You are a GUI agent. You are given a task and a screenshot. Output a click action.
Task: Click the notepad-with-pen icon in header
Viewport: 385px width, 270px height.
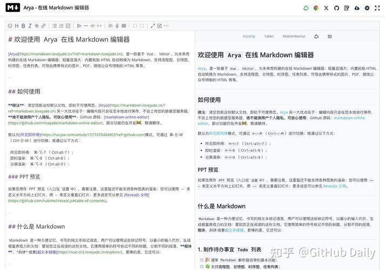coord(347,8)
